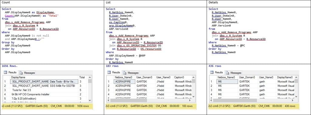Click the 'Details' column heading
This screenshot has width=311, height=115.
pyautogui.click(x=213, y=2)
